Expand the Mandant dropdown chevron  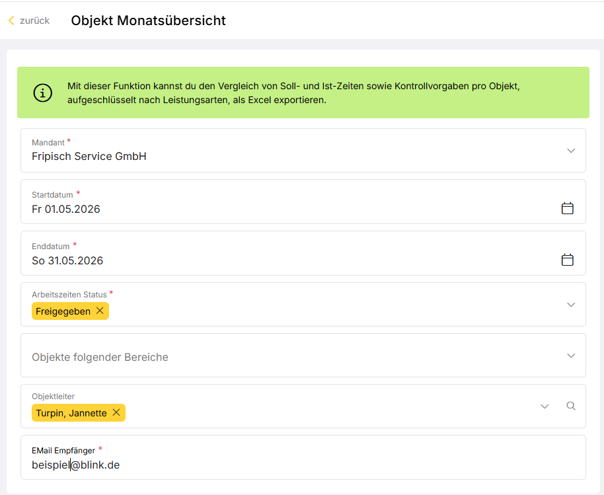click(x=571, y=151)
